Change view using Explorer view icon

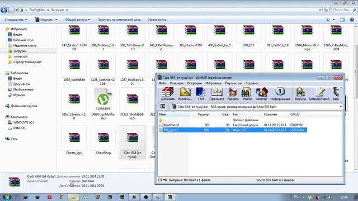click(x=328, y=20)
